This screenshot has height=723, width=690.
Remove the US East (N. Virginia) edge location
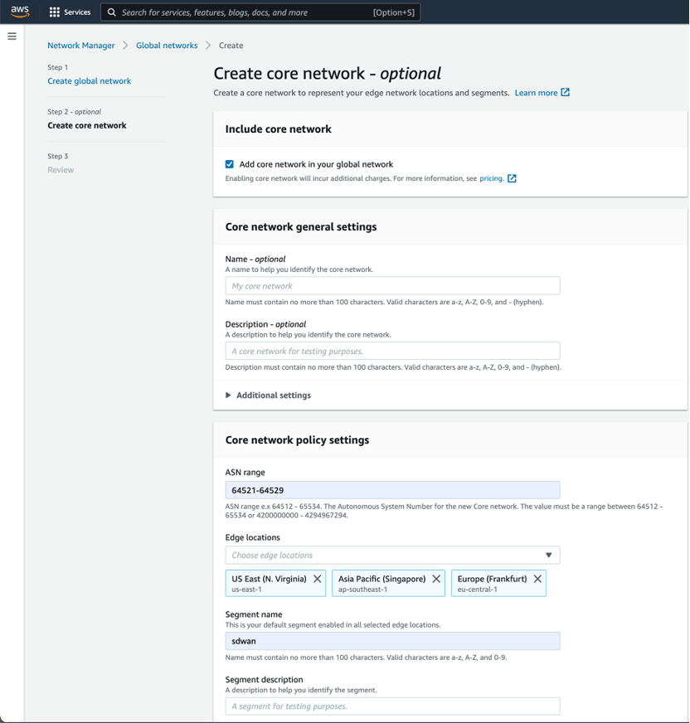tap(317, 579)
